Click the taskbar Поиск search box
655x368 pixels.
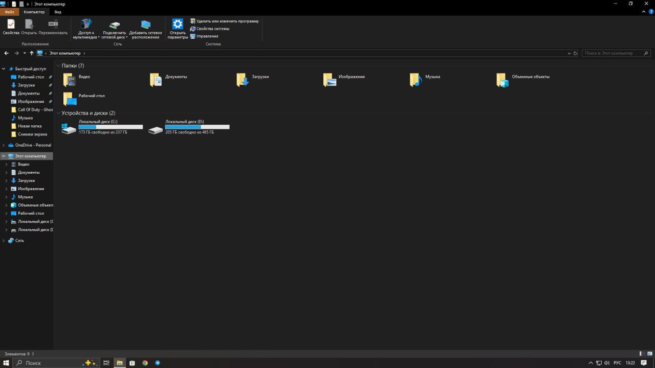coord(56,363)
